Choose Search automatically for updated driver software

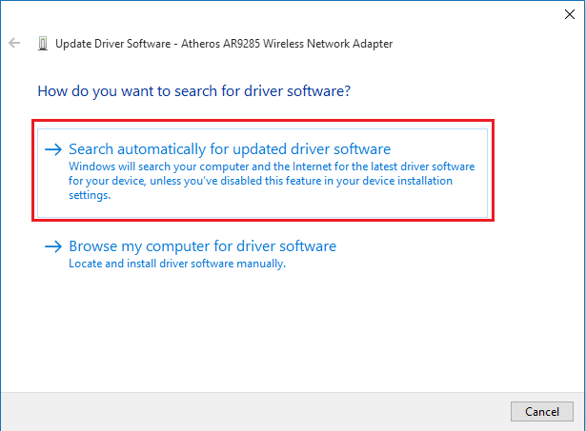[229, 149]
